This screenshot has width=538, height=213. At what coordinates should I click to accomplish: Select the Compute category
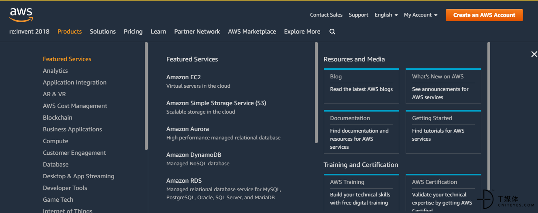coord(55,141)
